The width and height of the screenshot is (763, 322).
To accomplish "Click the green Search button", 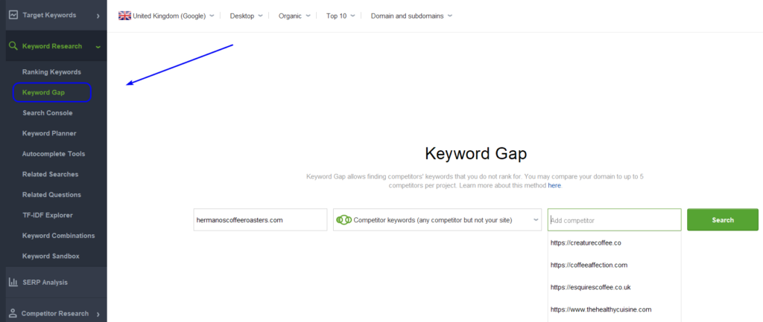I will point(723,220).
